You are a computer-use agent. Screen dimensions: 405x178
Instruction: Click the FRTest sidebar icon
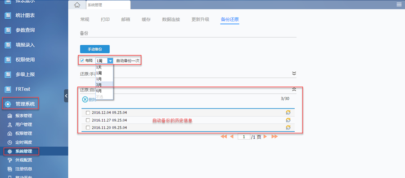(8, 89)
